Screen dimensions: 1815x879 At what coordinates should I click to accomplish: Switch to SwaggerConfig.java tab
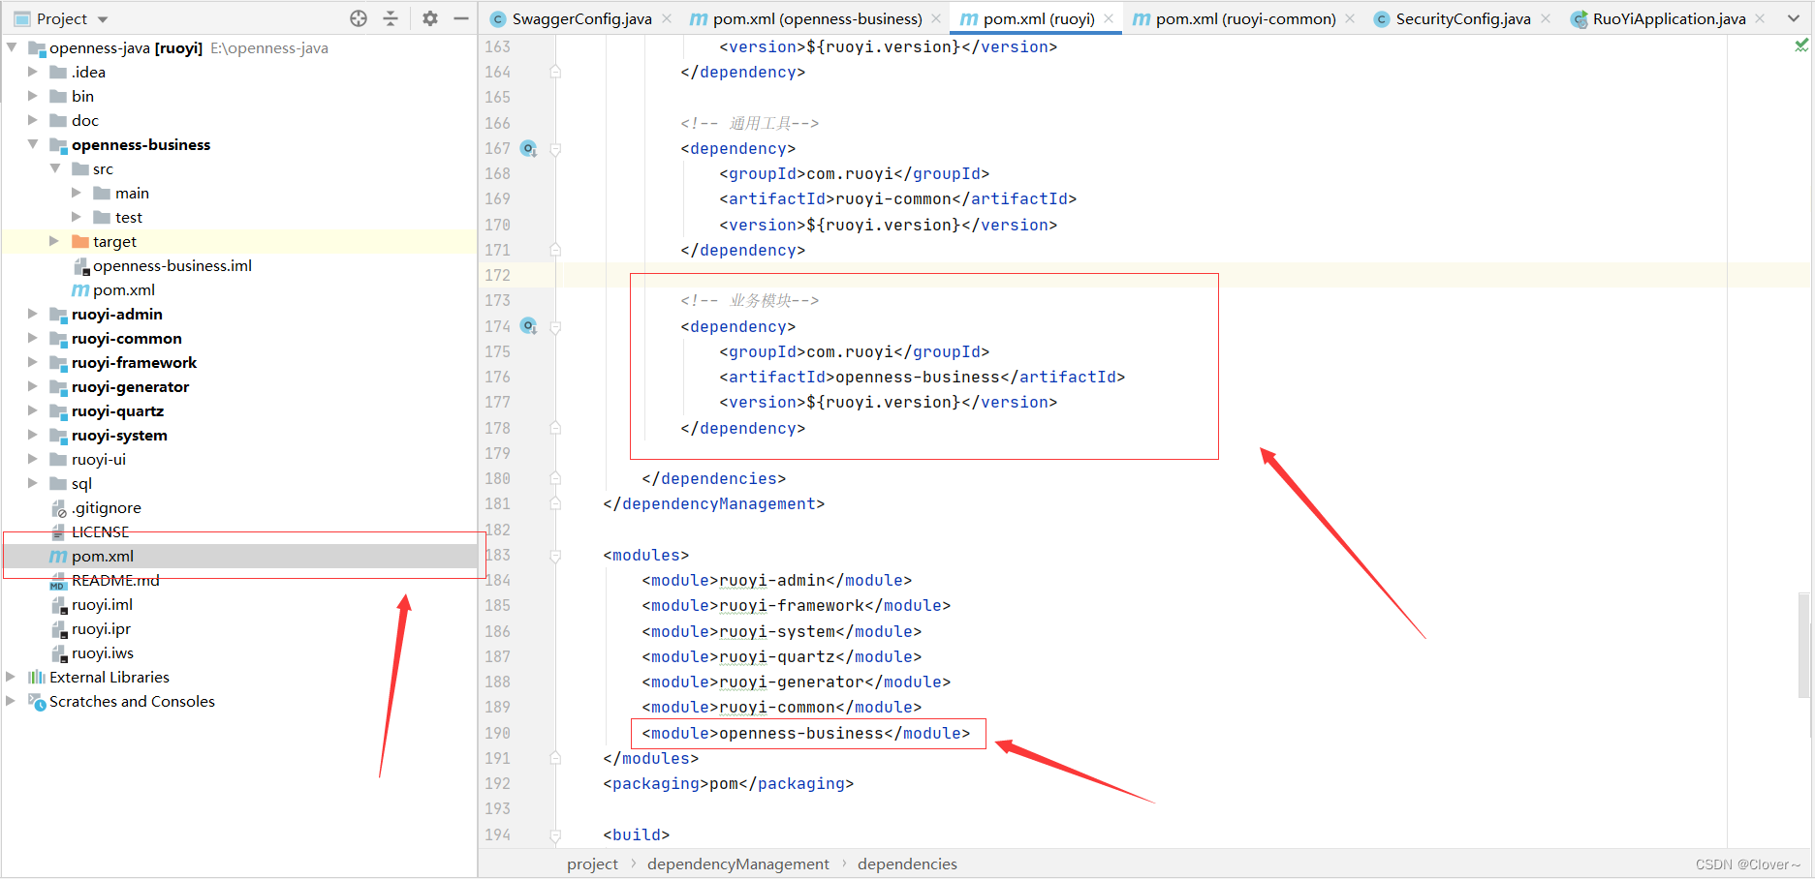pos(581,18)
